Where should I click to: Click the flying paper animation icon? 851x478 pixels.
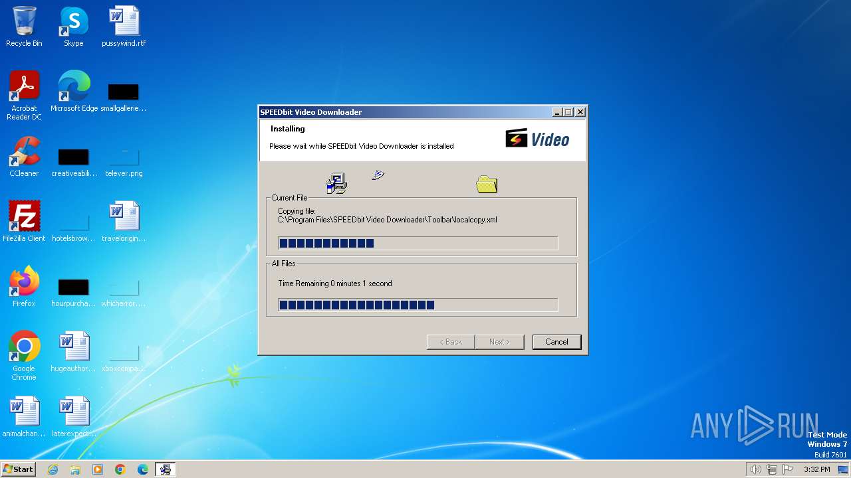click(378, 175)
